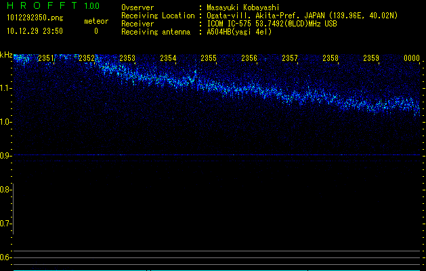Image resolution: width=426 pixels, height=271 pixels.
Task: Click the 2353 time marker
Action: (127, 58)
